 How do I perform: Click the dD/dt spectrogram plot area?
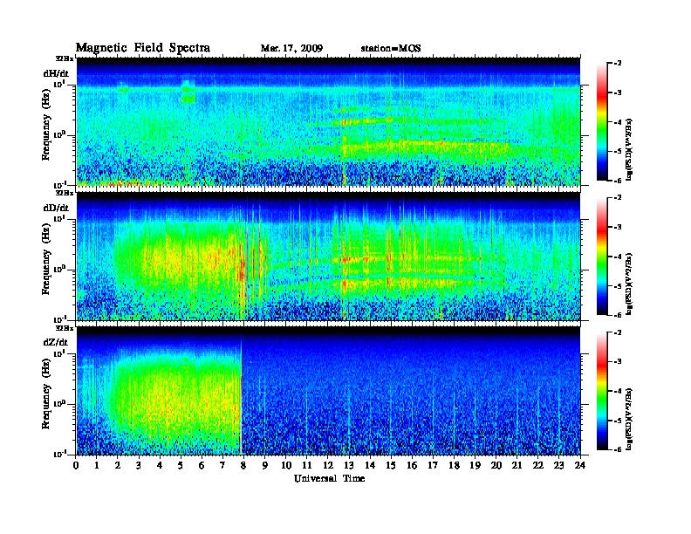(328, 256)
